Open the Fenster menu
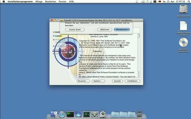The width and height of the screenshot is (191, 119). tap(62, 2)
